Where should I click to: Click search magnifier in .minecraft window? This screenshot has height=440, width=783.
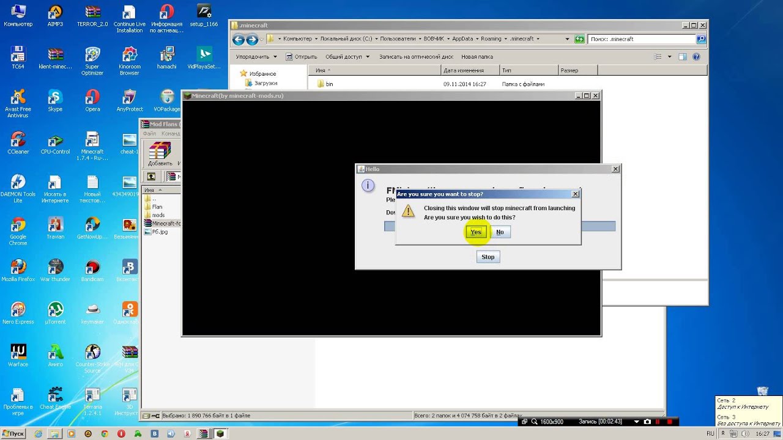click(701, 39)
